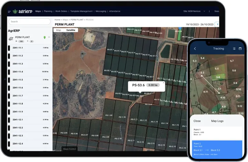Open the calendar icon on phone header
The height and width of the screenshot is (162, 248).
pyautogui.click(x=240, y=48)
